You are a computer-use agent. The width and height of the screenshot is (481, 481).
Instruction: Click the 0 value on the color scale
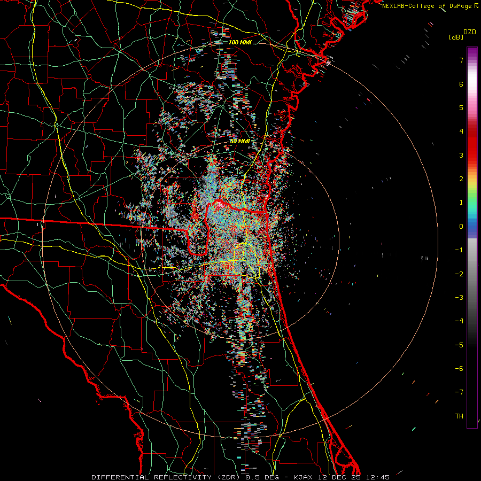pos(461,227)
